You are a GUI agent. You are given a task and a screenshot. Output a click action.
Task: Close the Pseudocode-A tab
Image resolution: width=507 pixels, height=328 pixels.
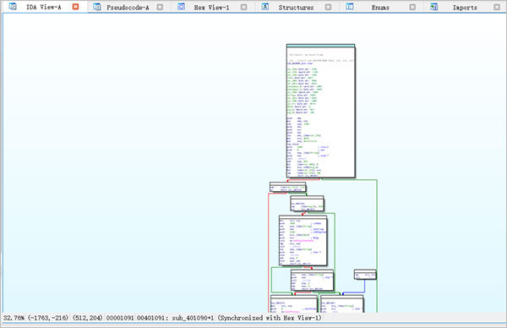(160, 7)
